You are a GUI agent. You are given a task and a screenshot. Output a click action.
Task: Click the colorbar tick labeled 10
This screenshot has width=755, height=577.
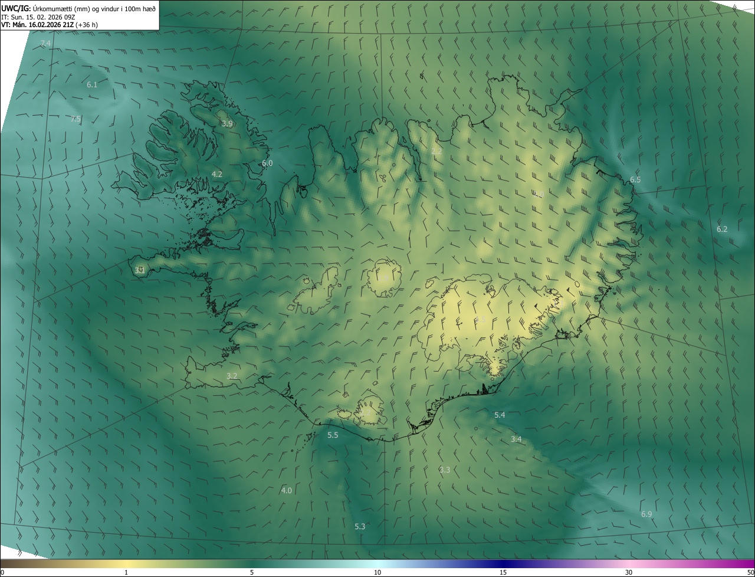point(377,572)
